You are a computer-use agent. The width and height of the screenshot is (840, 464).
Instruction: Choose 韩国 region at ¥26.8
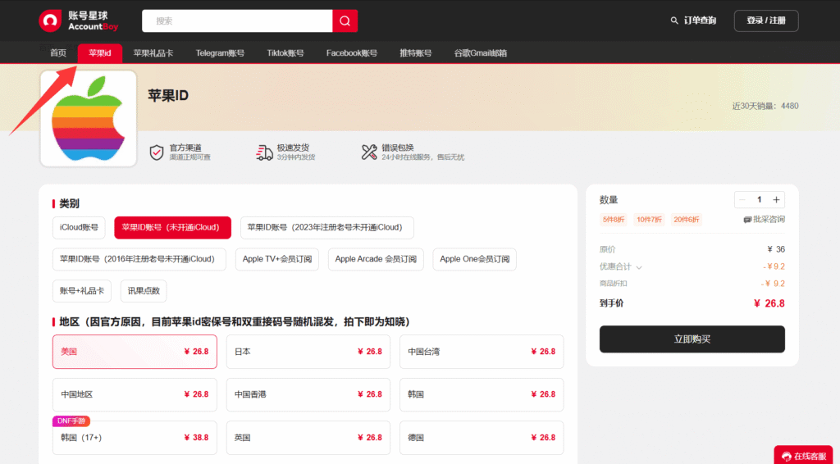pos(482,394)
